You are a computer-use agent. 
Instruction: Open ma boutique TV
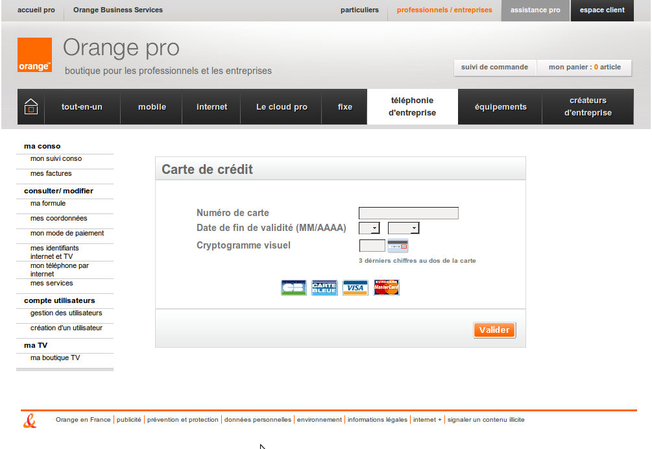click(55, 358)
